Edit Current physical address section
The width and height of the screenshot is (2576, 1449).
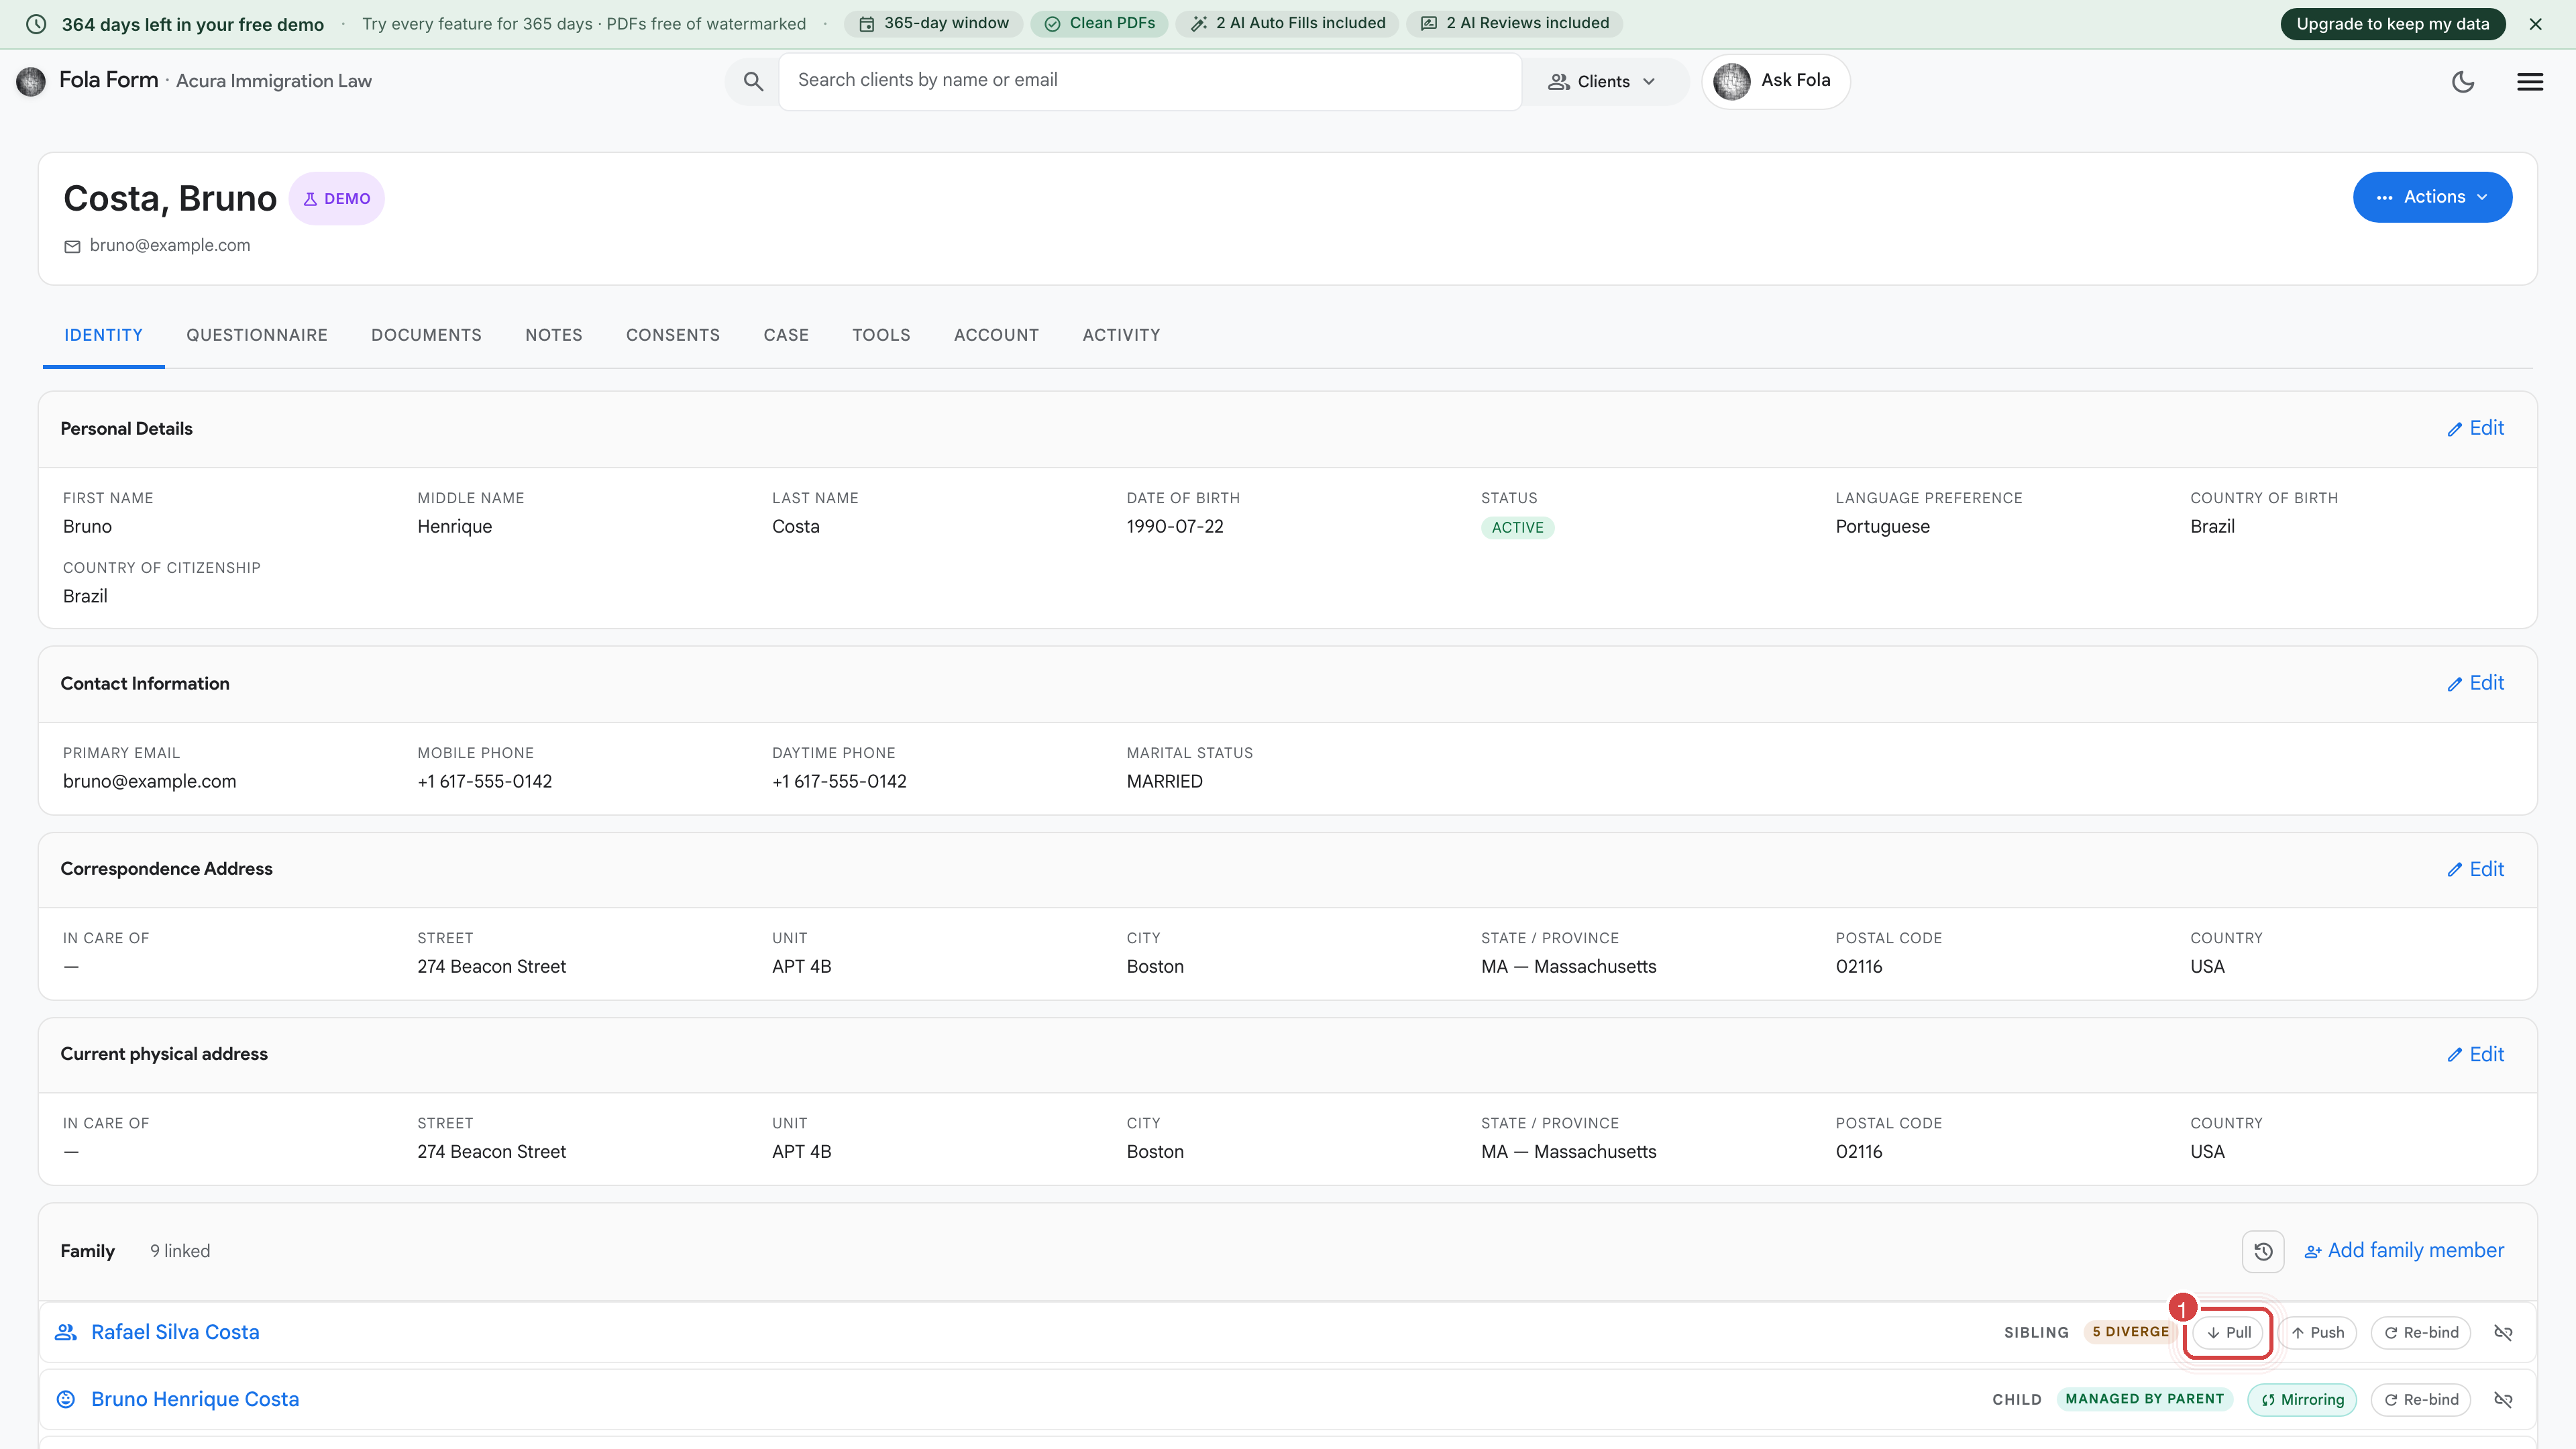click(2475, 1054)
